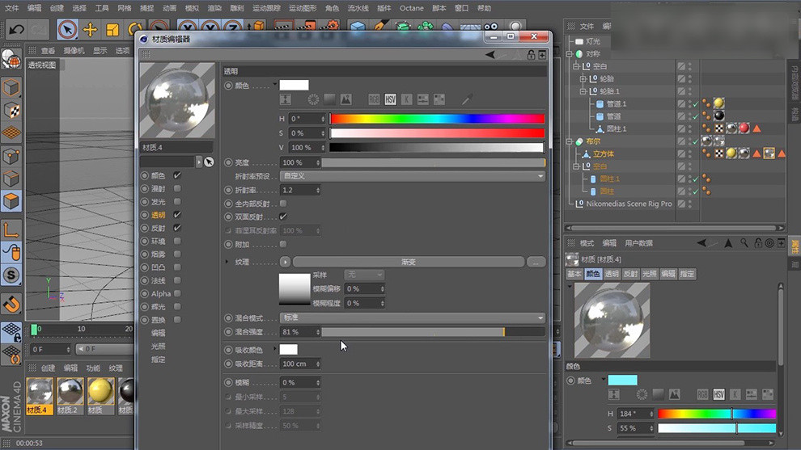Select the Move tool in toolbar
801x450 pixels.
[x=90, y=30]
